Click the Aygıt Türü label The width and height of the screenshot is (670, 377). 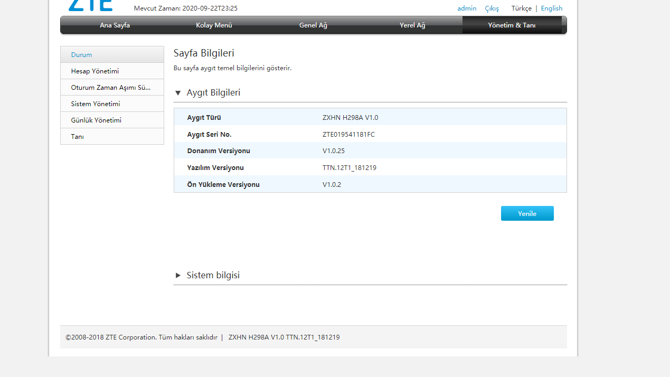(x=204, y=117)
